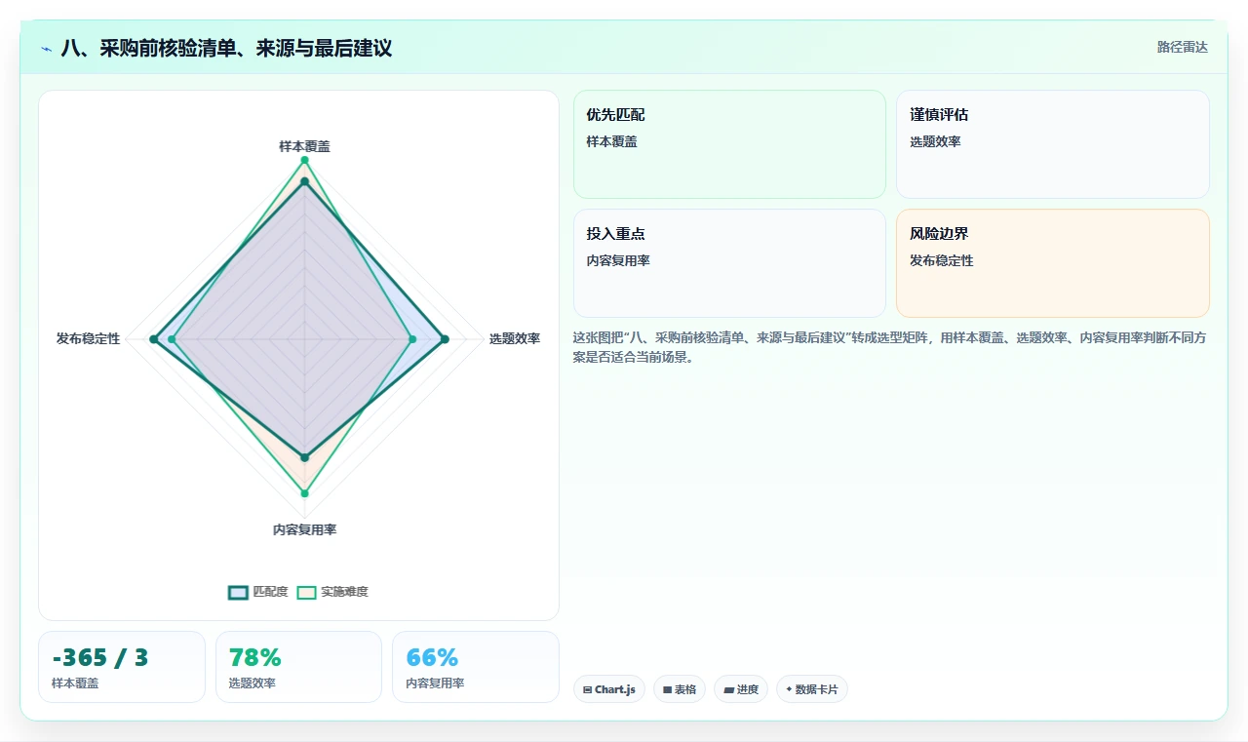1248x742 pixels.
Task: Click the 78% 选题效率 stat card
Action: coord(298,667)
